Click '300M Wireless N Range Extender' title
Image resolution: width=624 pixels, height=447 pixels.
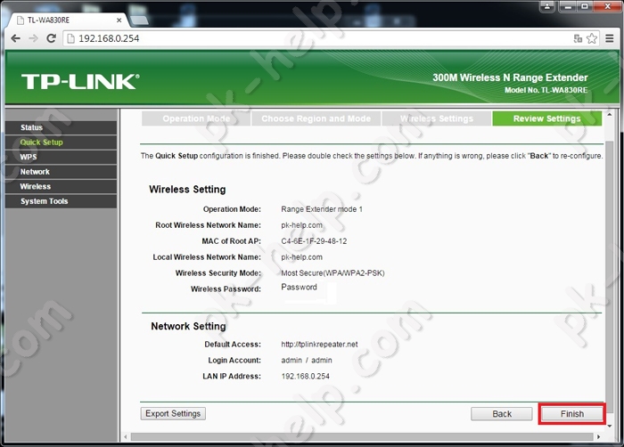tap(510, 77)
